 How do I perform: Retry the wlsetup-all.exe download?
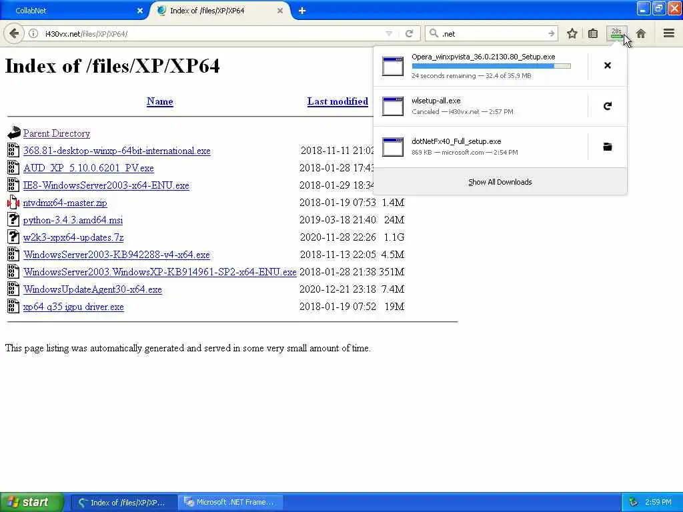tap(607, 106)
